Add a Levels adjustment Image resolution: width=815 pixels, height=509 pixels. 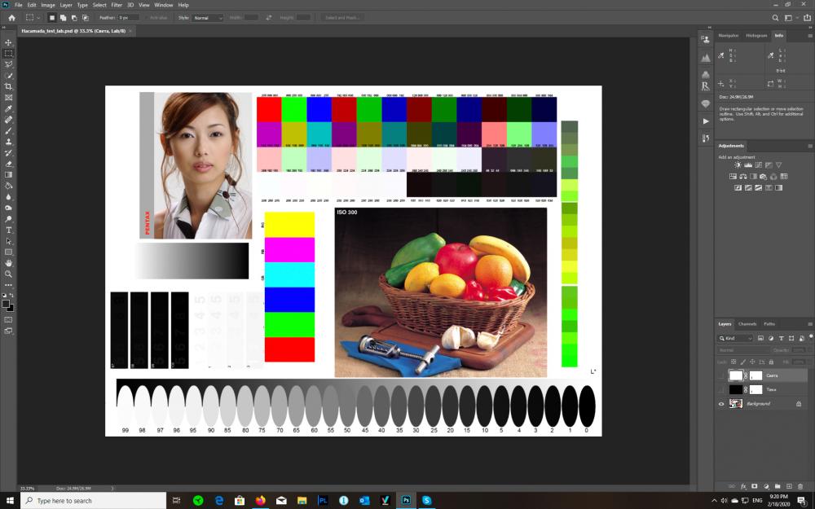click(748, 165)
